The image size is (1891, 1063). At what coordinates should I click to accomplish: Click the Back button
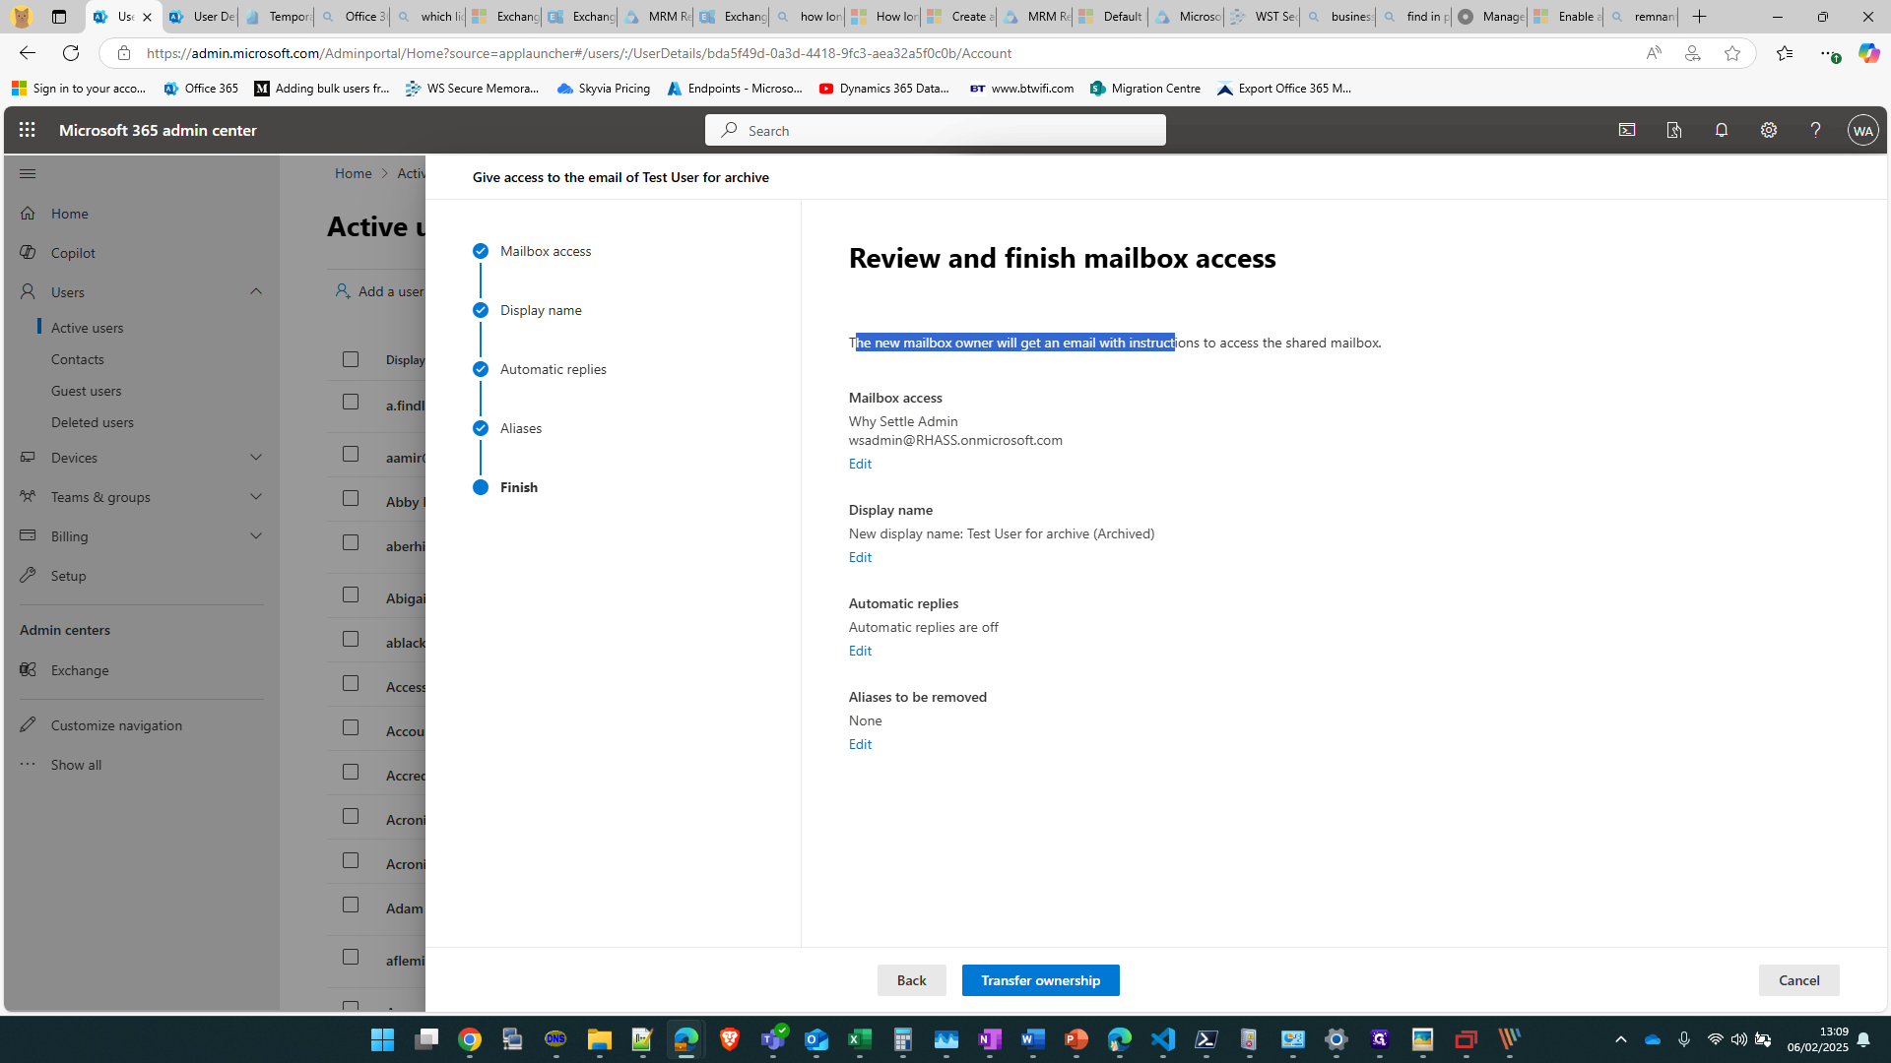[x=911, y=980]
